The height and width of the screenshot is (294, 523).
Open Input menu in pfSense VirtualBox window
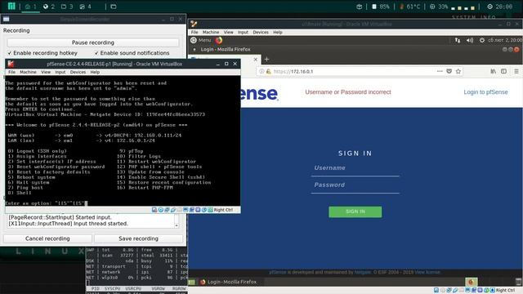[x=60, y=72]
